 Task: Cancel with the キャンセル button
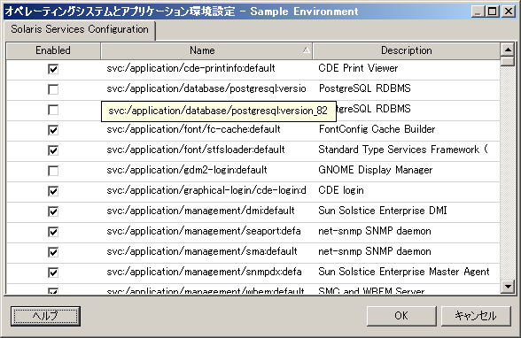pos(476,316)
